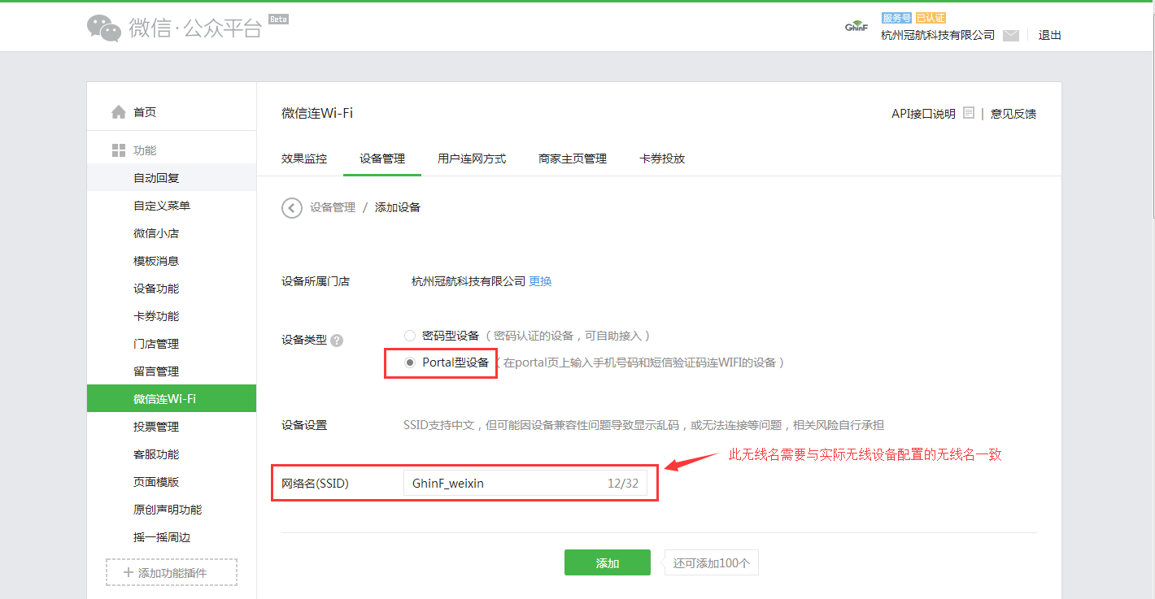Click the 网络名(SSID) input field
Screen dimensions: 1155x599
(x=504, y=484)
